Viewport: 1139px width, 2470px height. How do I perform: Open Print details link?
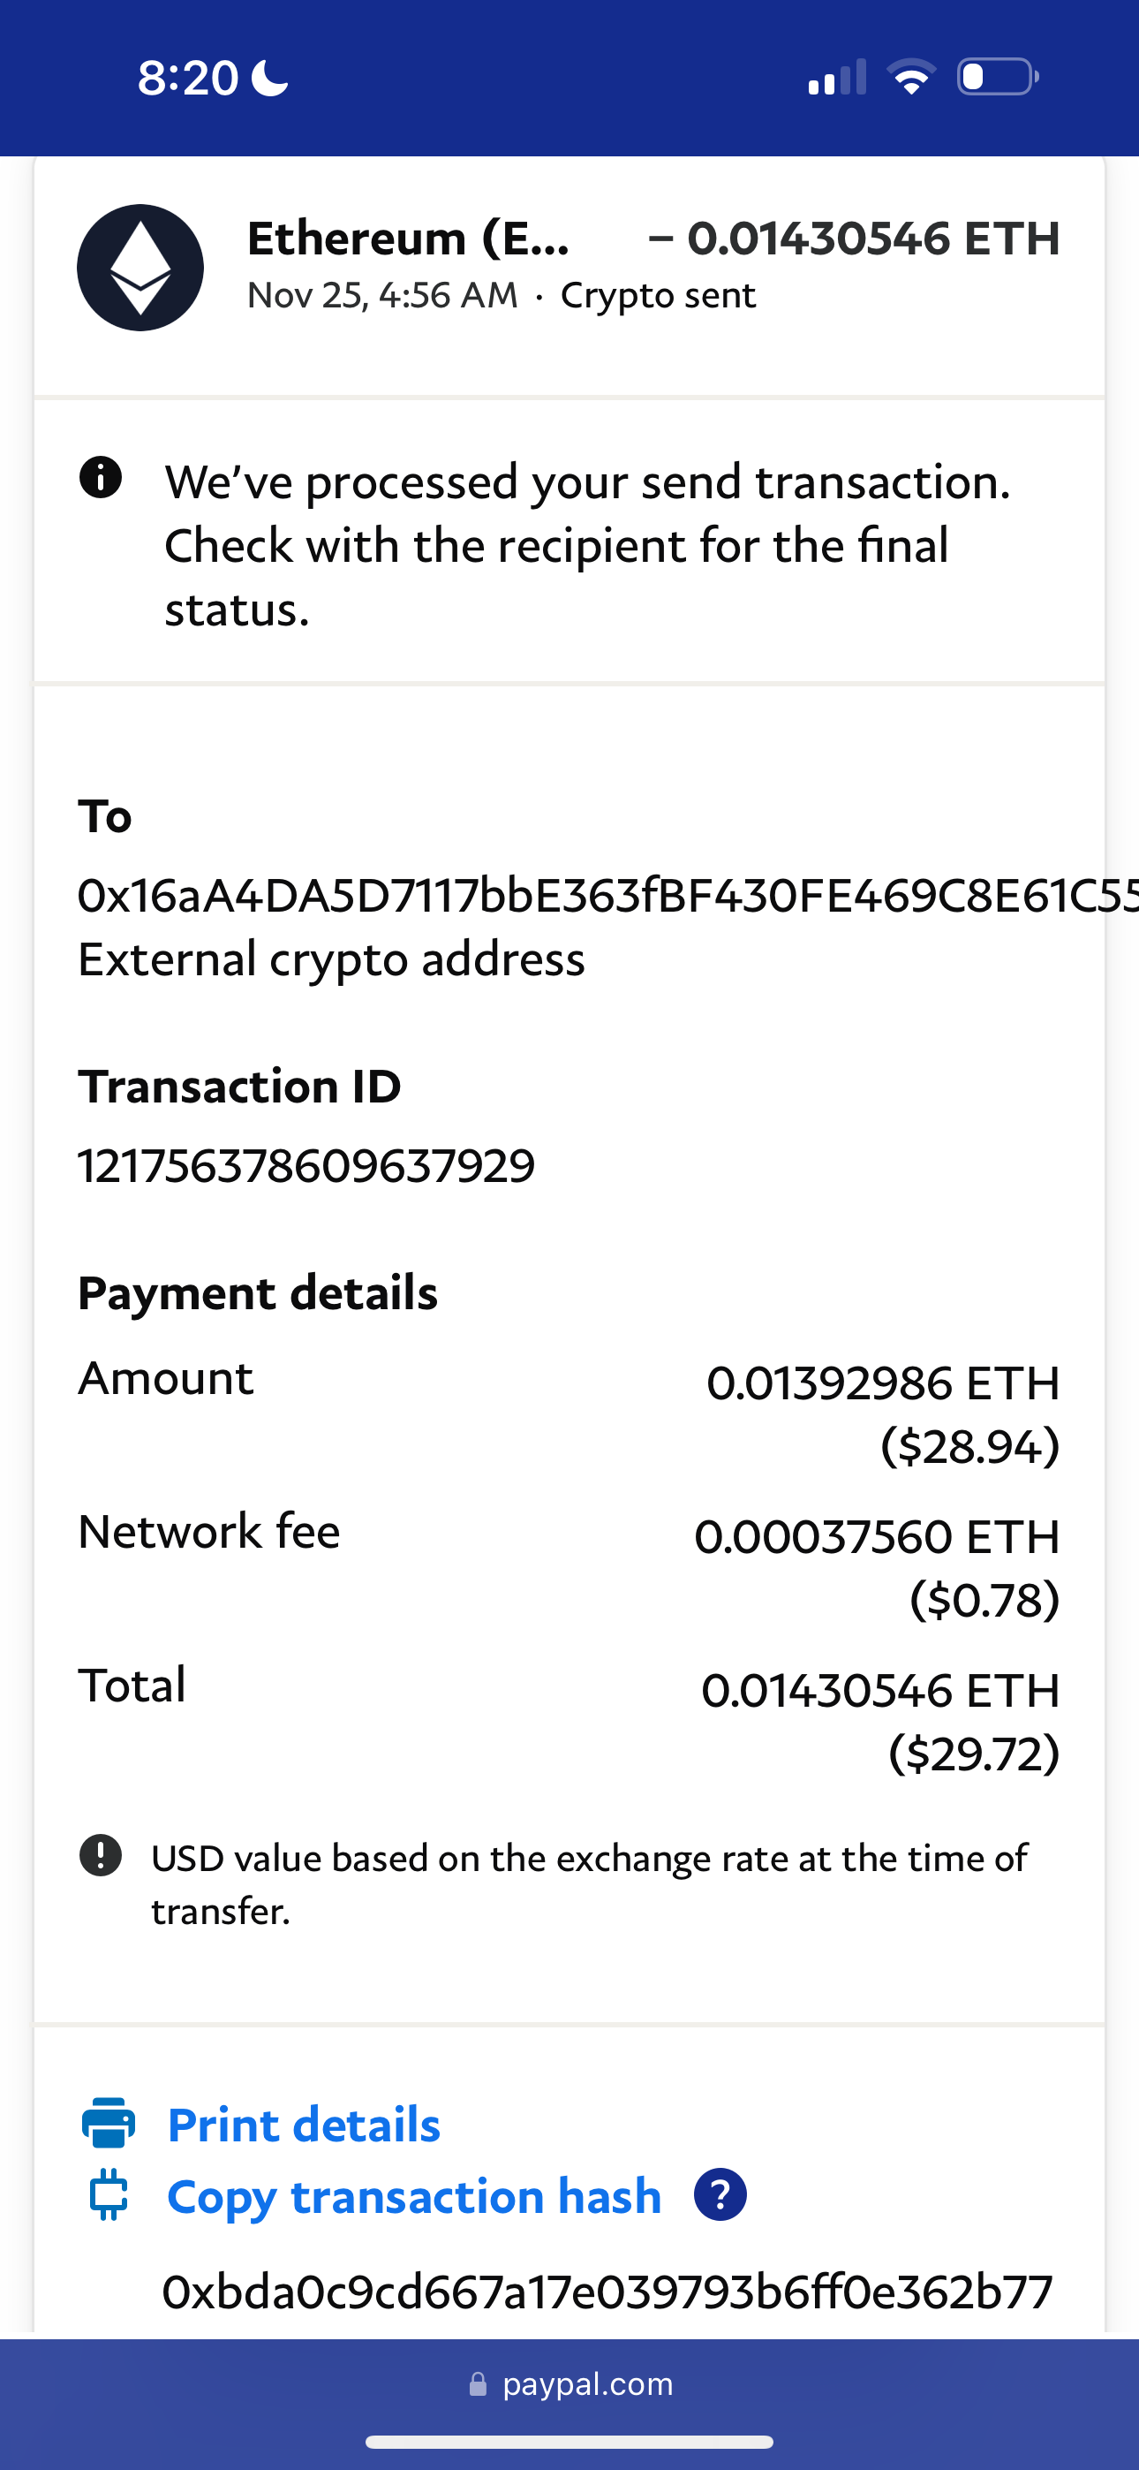[x=304, y=2124]
